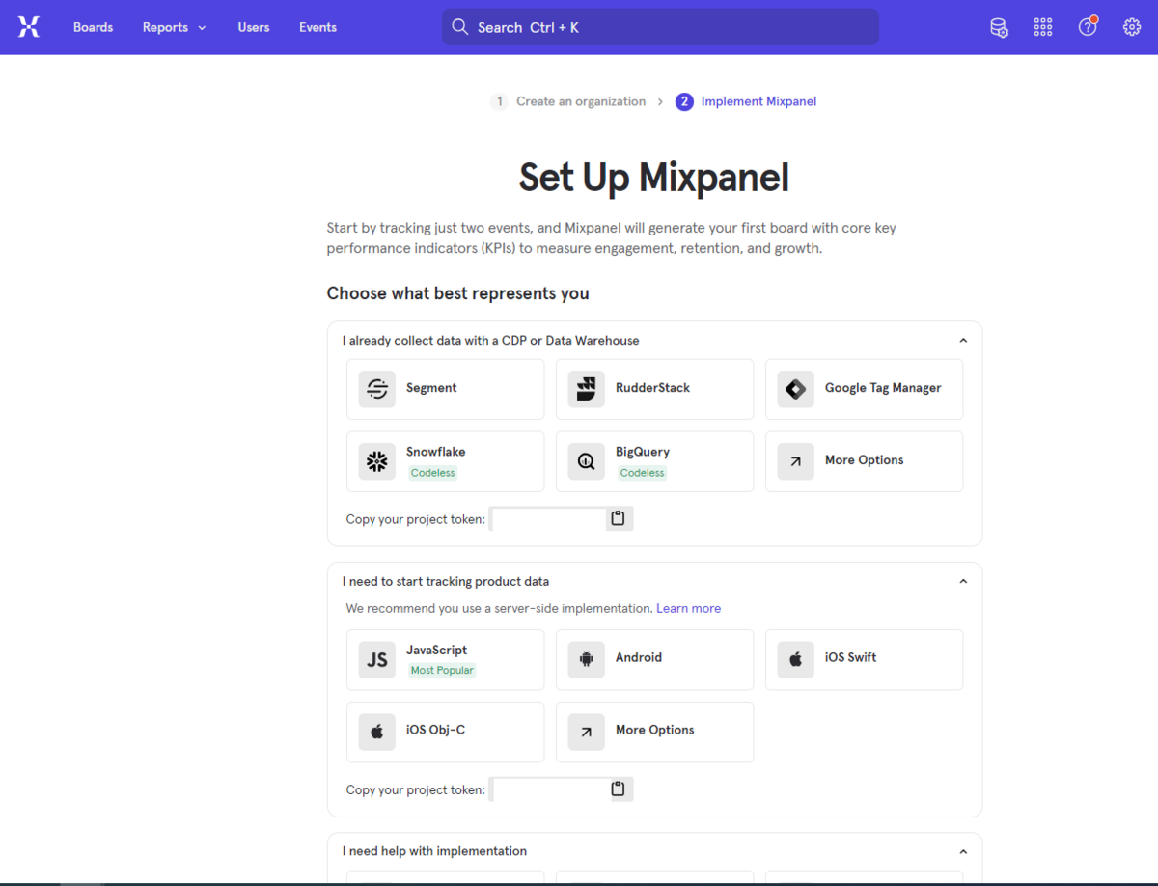Viewport: 1158px width, 886px height.
Task: Open Users in the top navigation
Action: pyautogui.click(x=254, y=27)
